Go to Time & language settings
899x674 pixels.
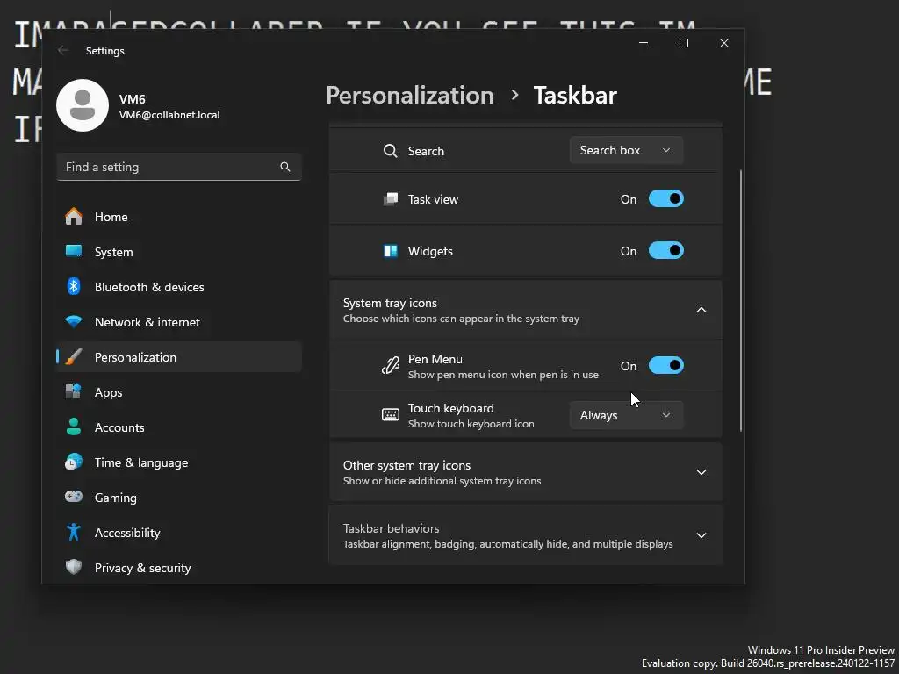(140, 462)
